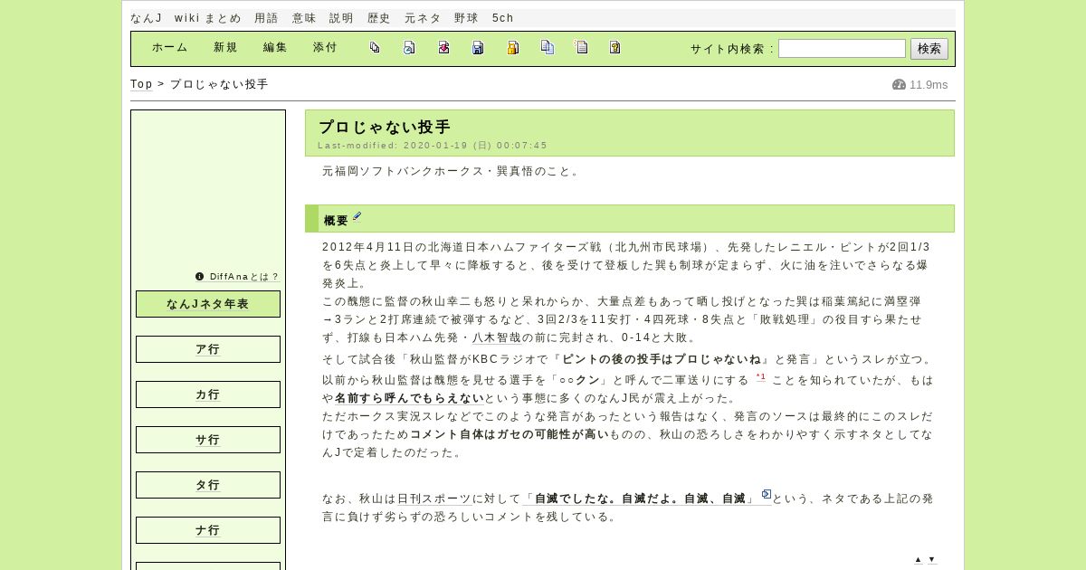
Task: Open the ア行 sidebar index
Action: [208, 349]
